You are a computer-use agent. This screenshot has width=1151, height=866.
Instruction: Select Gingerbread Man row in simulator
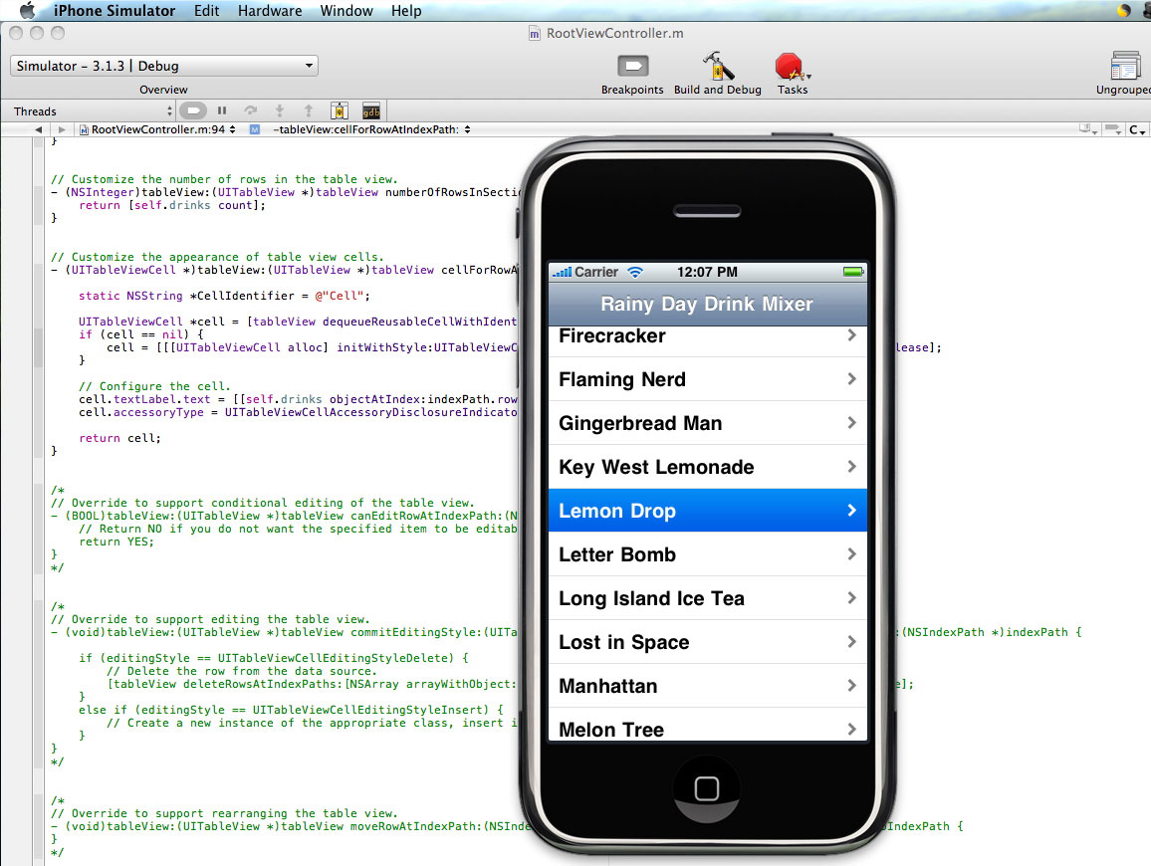[x=708, y=423]
